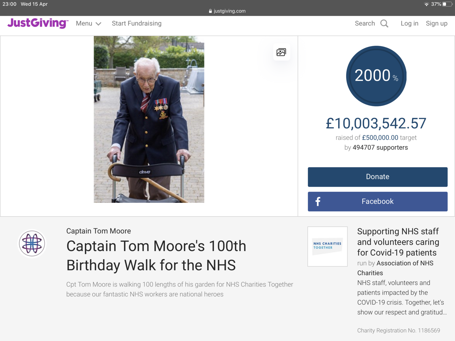Share via the Facebook button
Screen dimensions: 455x341
(377, 201)
